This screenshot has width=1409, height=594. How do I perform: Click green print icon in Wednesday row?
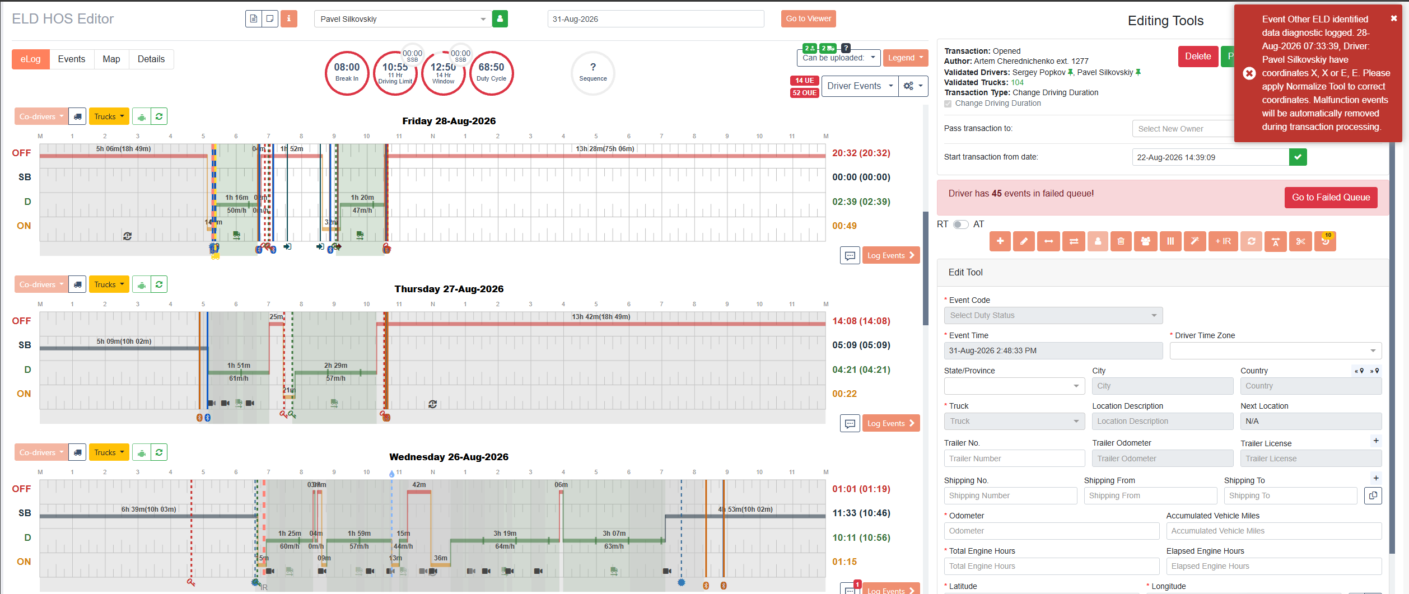point(142,452)
